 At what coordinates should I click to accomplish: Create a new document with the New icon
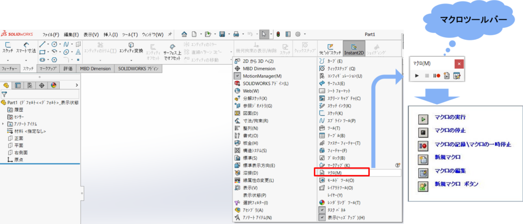pyautogui.click(x=194, y=34)
